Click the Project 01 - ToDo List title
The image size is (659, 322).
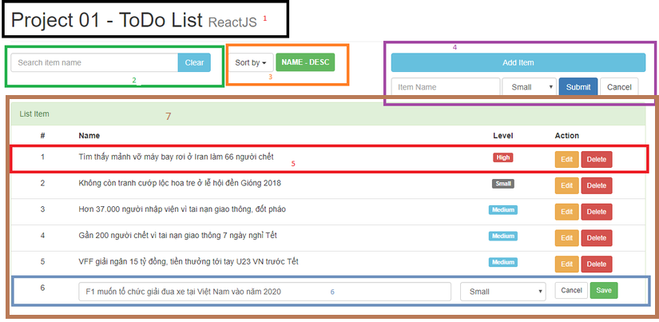(x=107, y=20)
